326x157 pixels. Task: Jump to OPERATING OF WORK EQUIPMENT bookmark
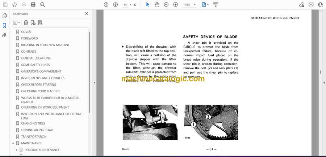tap(45, 107)
